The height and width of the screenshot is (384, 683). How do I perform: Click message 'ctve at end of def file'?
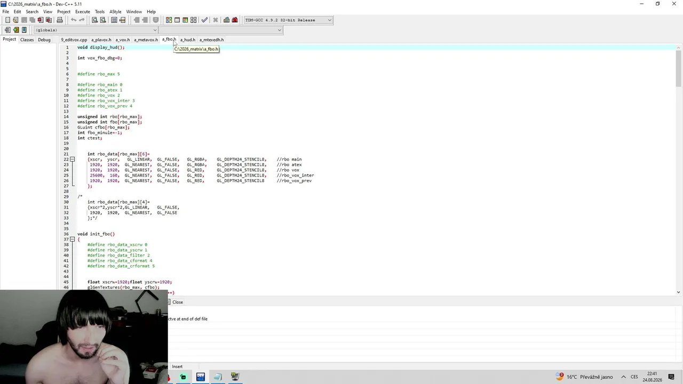pos(188,319)
